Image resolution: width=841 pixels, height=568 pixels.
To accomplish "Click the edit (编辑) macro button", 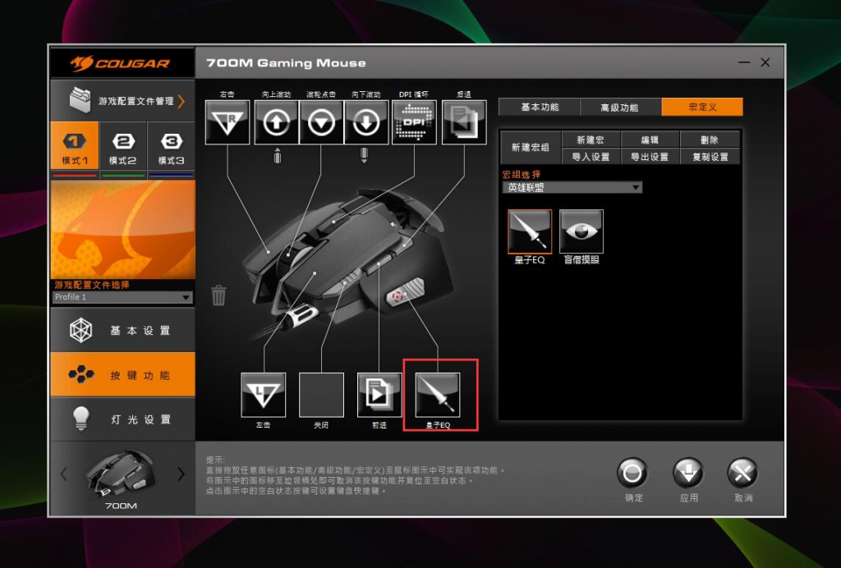I will (x=650, y=140).
